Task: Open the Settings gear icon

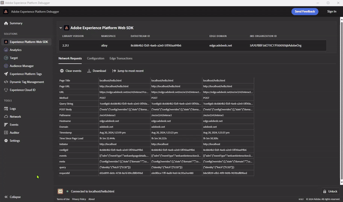Action: coord(6,141)
